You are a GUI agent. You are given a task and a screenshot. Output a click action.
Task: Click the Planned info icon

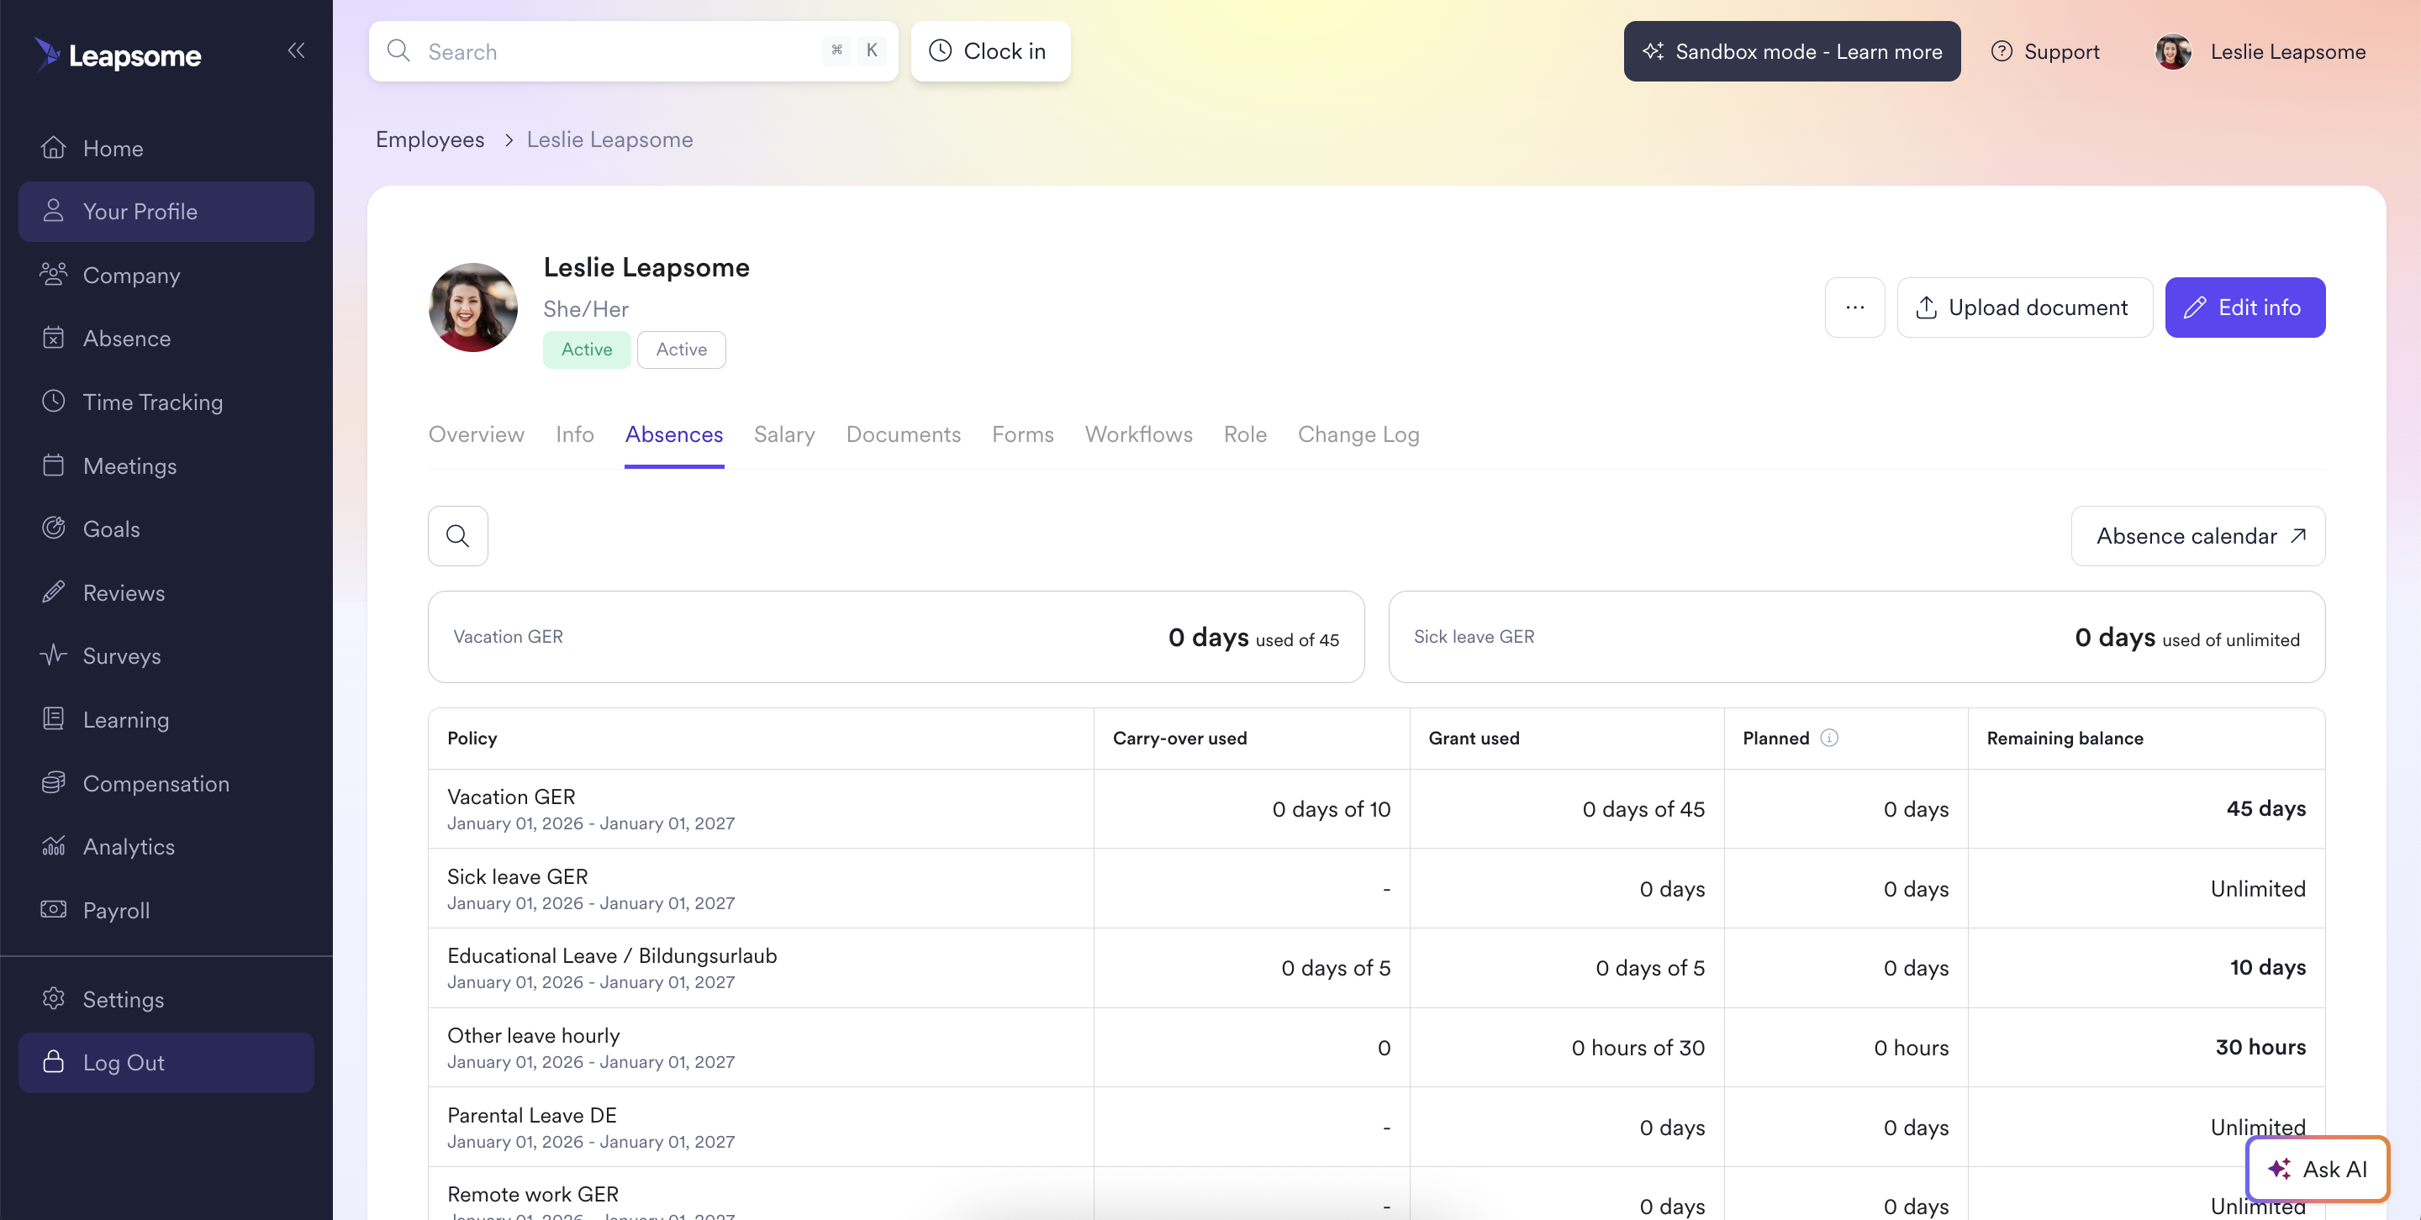click(x=1829, y=739)
